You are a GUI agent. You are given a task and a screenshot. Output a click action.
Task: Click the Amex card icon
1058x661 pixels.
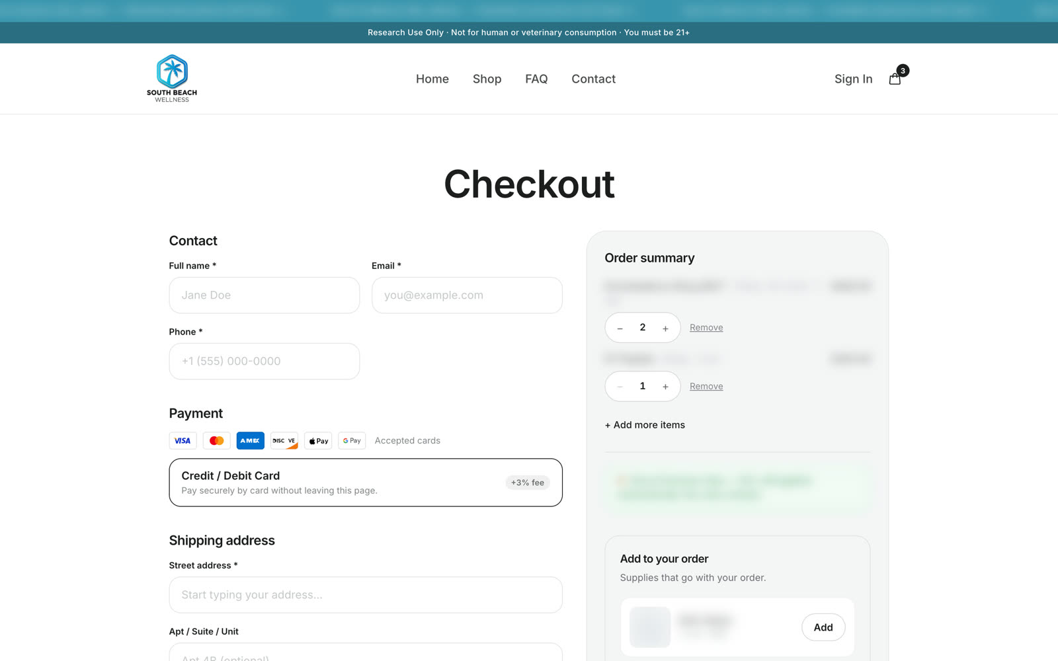click(x=250, y=441)
